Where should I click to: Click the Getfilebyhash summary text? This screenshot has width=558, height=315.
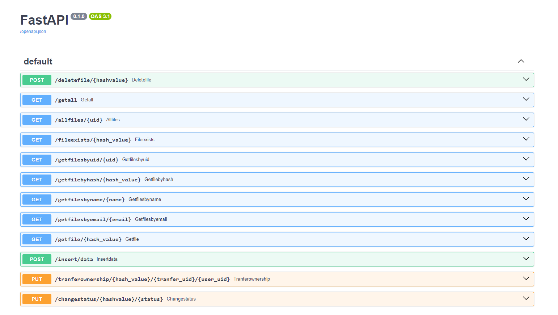tap(159, 180)
